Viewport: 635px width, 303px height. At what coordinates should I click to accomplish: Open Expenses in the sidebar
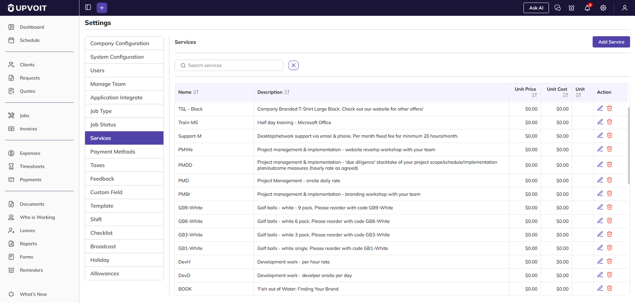(x=30, y=153)
